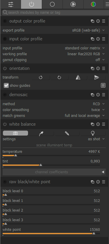Image resolution: width=109 pixels, height=244 pixels.
Task: Open the guides grid settings icon
Action: pyautogui.click(x=103, y=85)
